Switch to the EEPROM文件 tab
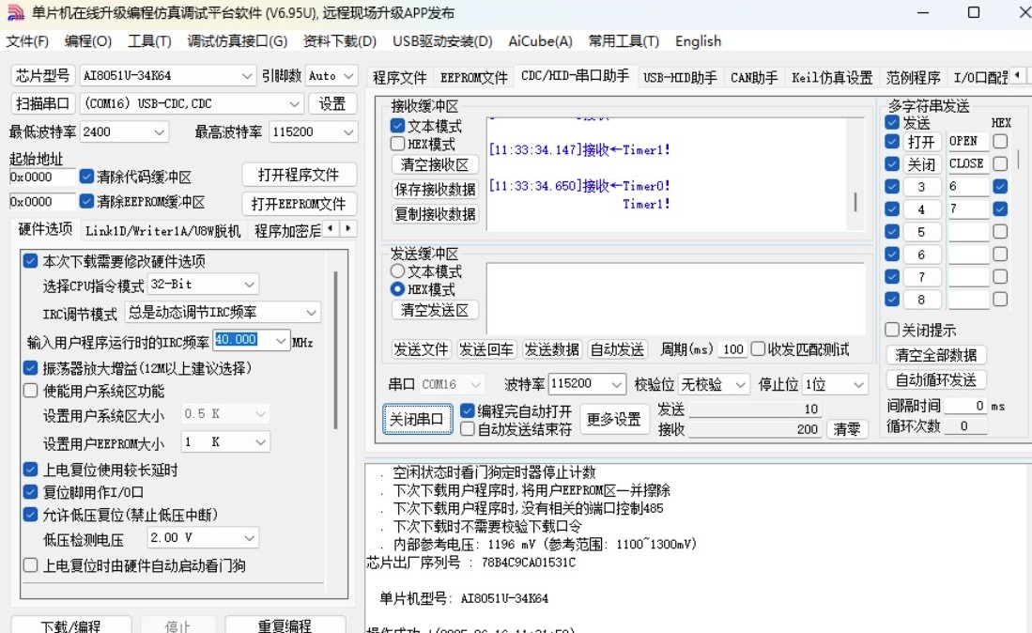This screenshot has width=1032, height=633. [474, 78]
